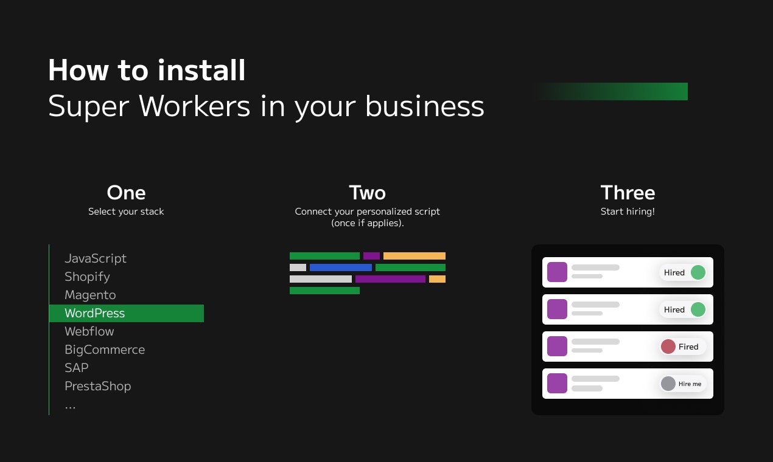Click the 'Select your stack' caption
773x462 pixels.
(126, 212)
